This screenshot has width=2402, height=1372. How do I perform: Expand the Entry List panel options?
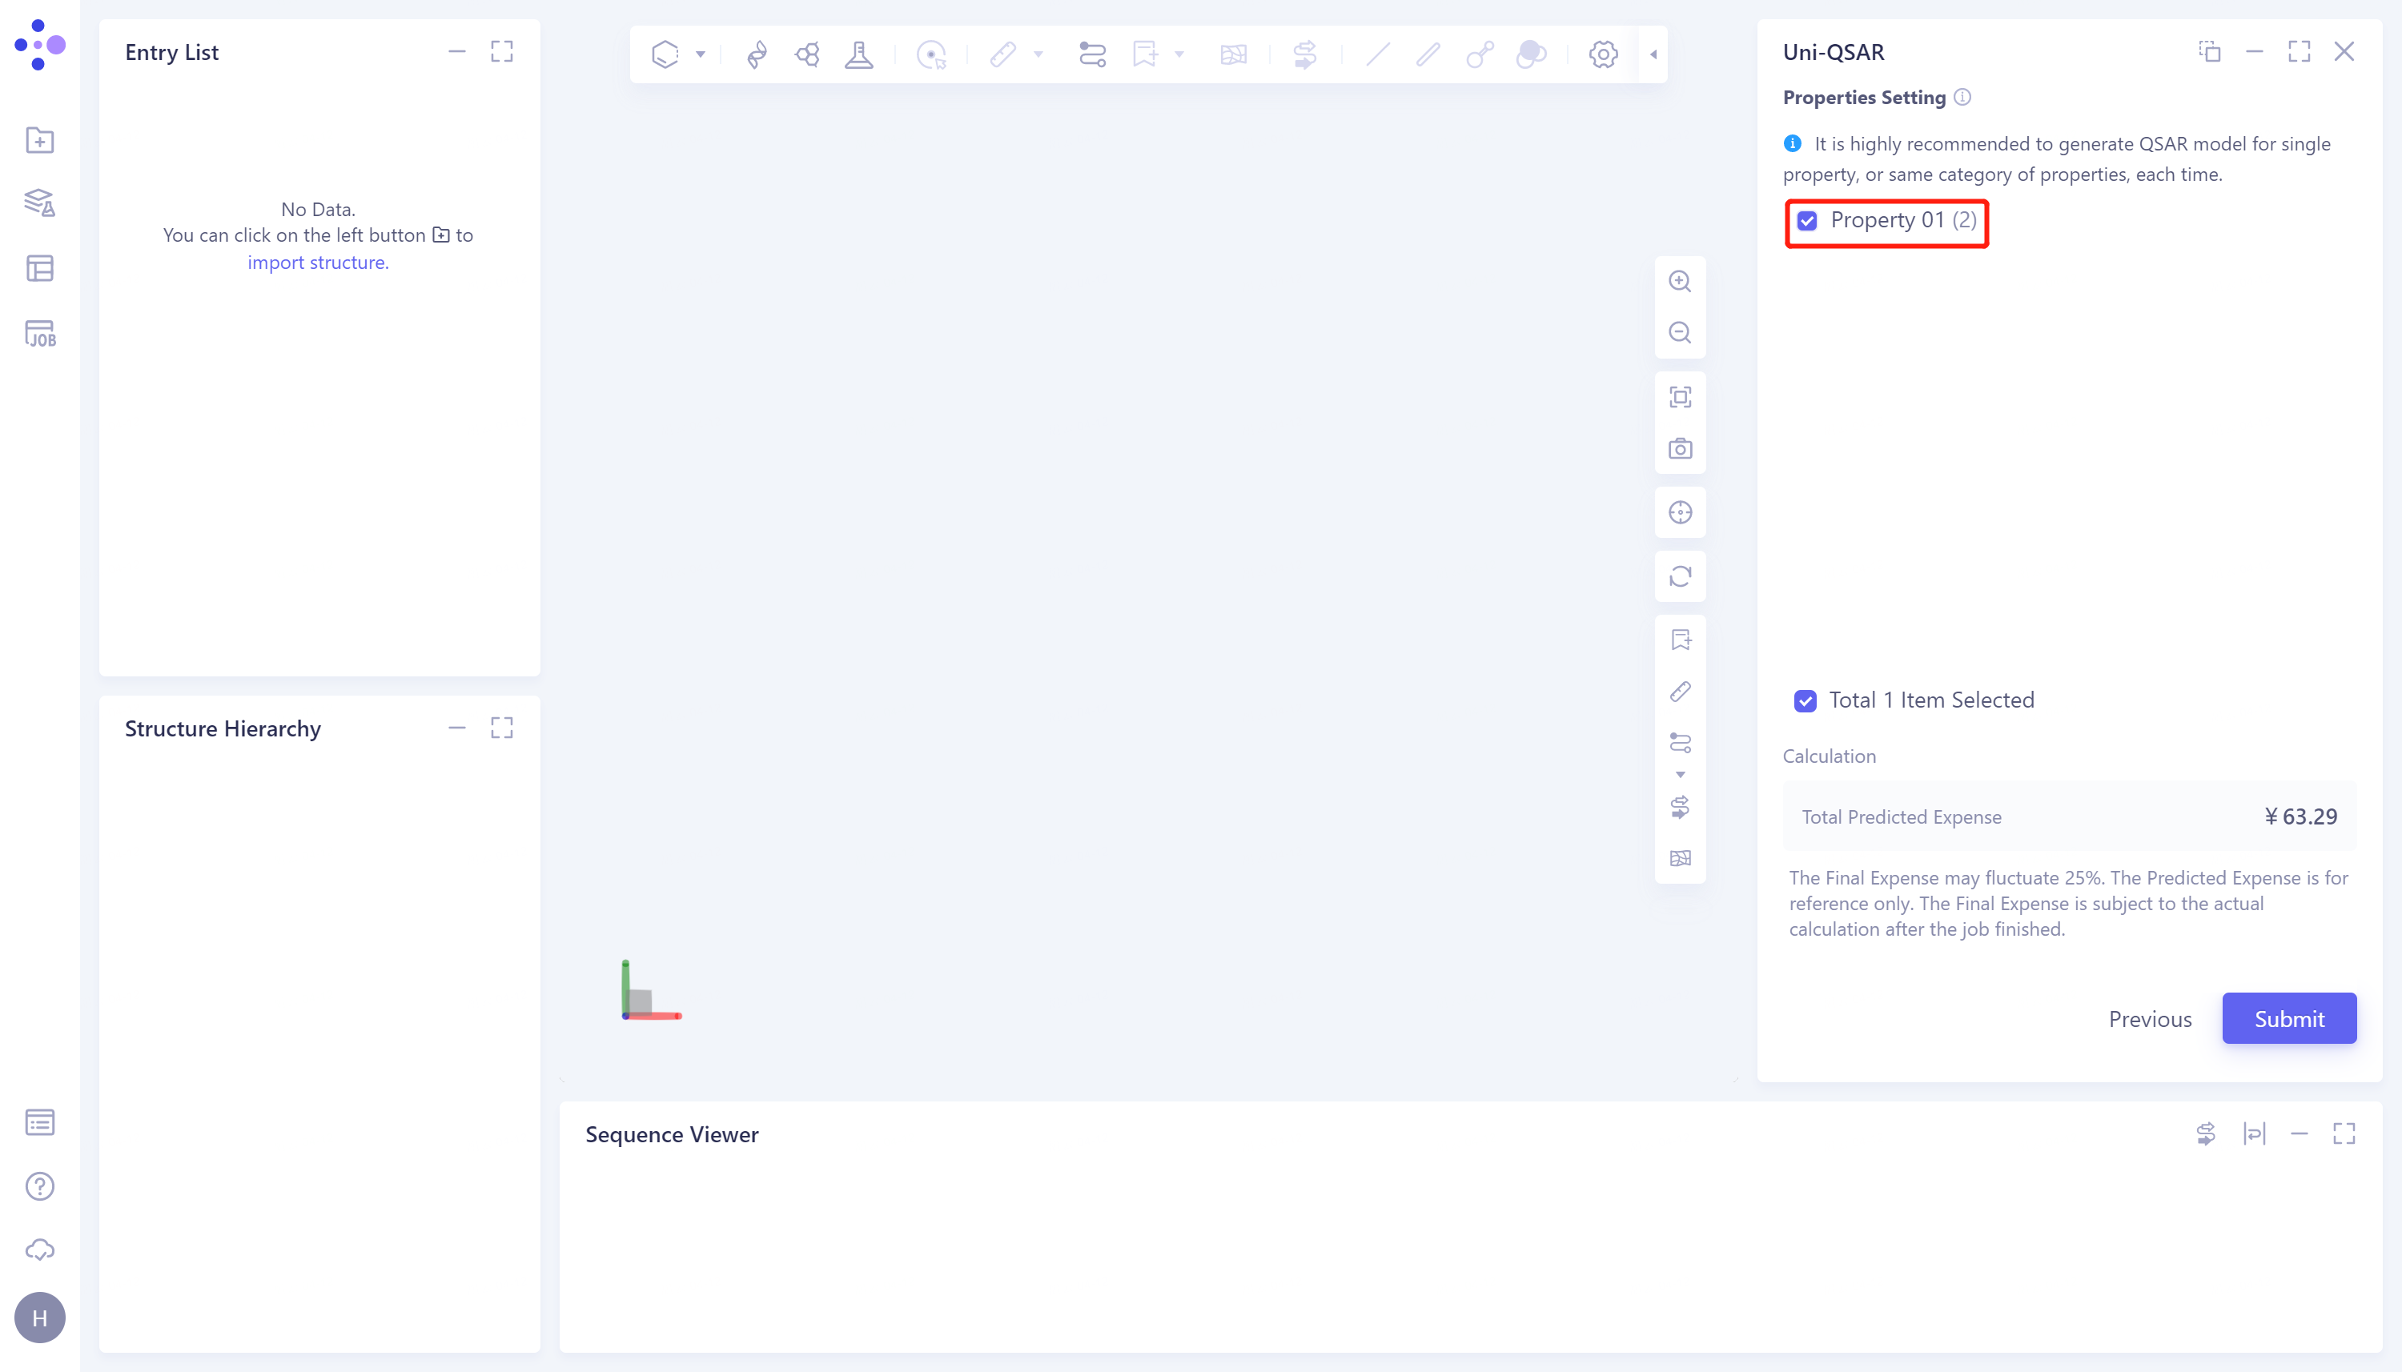click(503, 51)
